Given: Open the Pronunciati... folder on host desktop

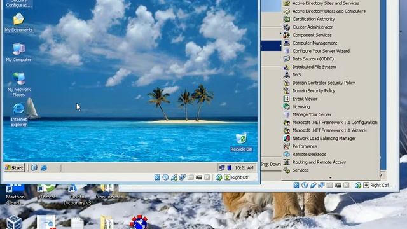Looking at the screenshot, I should pyautogui.click(x=108, y=192).
